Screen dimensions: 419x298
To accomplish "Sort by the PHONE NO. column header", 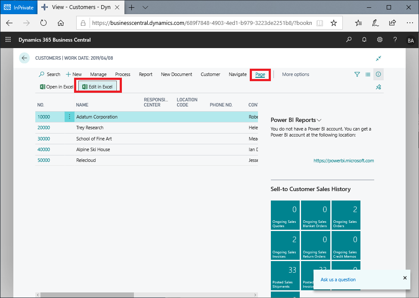I will click(221, 105).
